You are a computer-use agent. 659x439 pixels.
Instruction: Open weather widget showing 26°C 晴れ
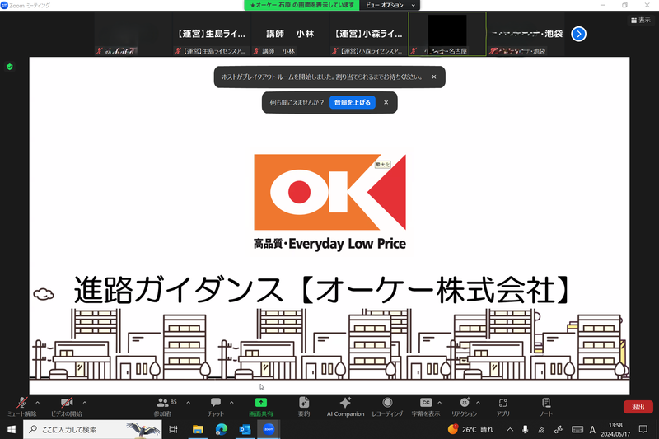(470, 429)
